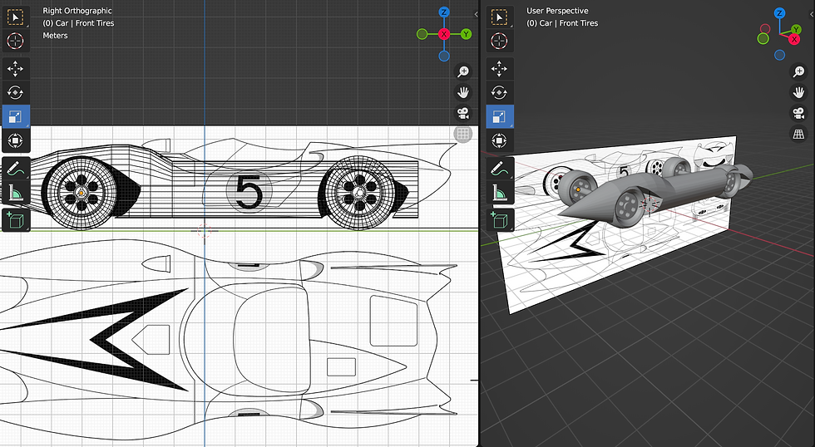Click the highlighted Scale tool in right viewport
The width and height of the screenshot is (815, 447).
point(500,117)
